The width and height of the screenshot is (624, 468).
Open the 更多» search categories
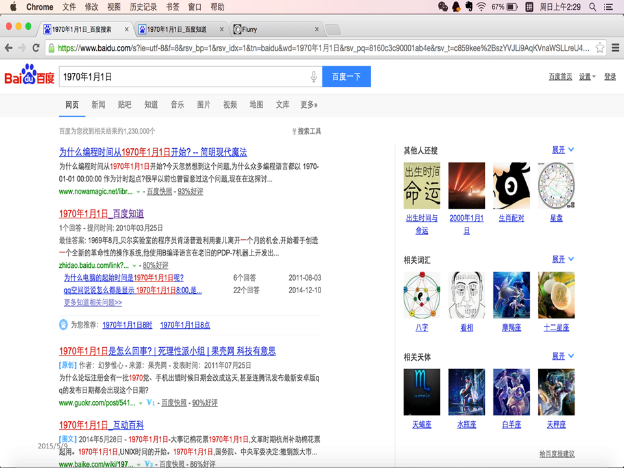(x=309, y=105)
